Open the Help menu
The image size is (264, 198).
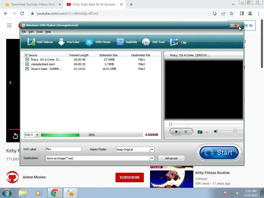pos(48,32)
